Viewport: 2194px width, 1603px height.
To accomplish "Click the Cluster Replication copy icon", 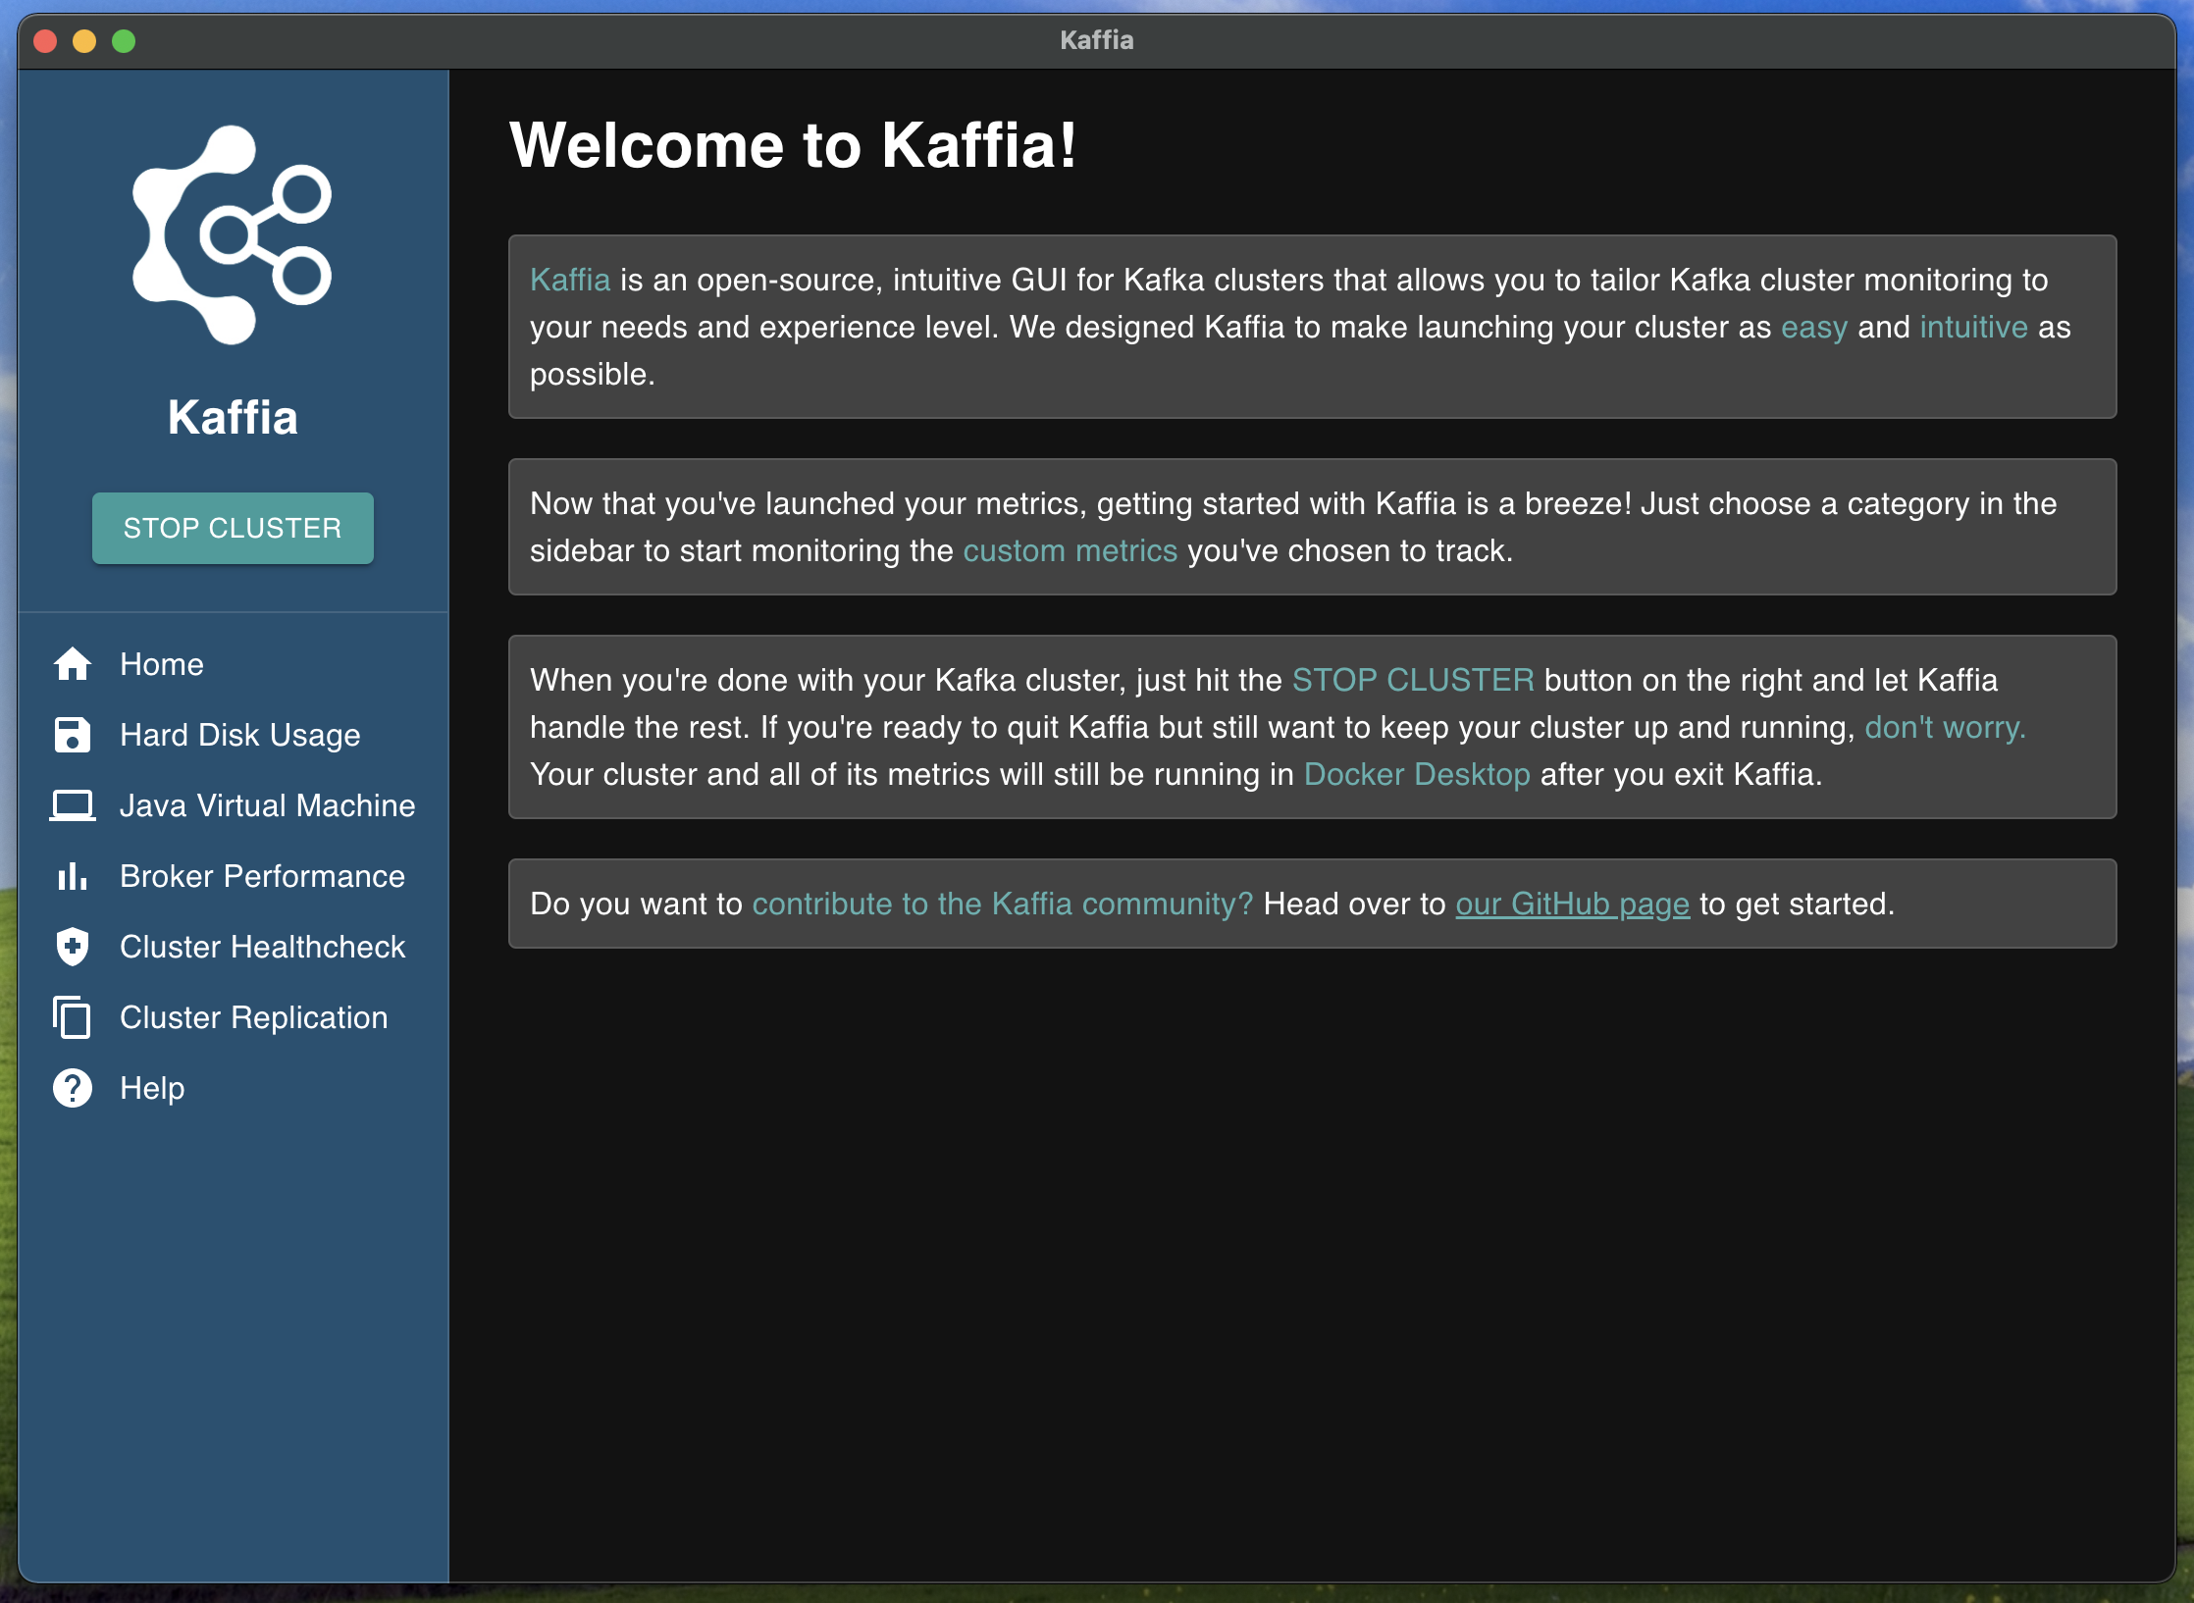I will [72, 1018].
